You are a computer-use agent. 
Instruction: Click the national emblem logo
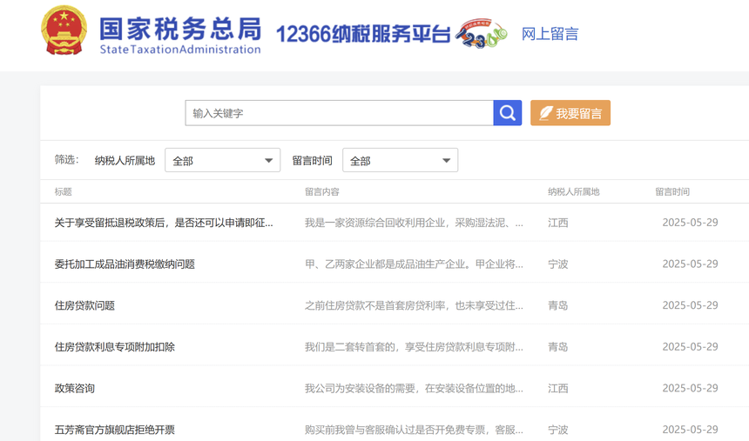click(64, 30)
